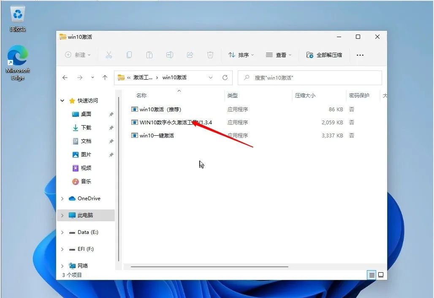Sort by the 名称 column header

[x=141, y=96]
